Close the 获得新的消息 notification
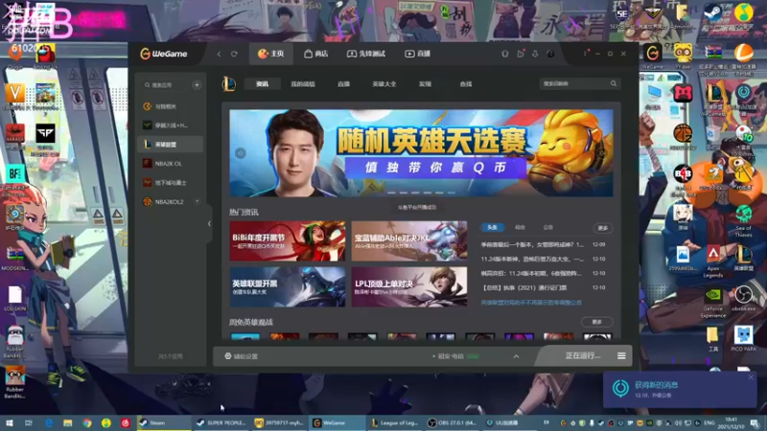 pos(751,377)
